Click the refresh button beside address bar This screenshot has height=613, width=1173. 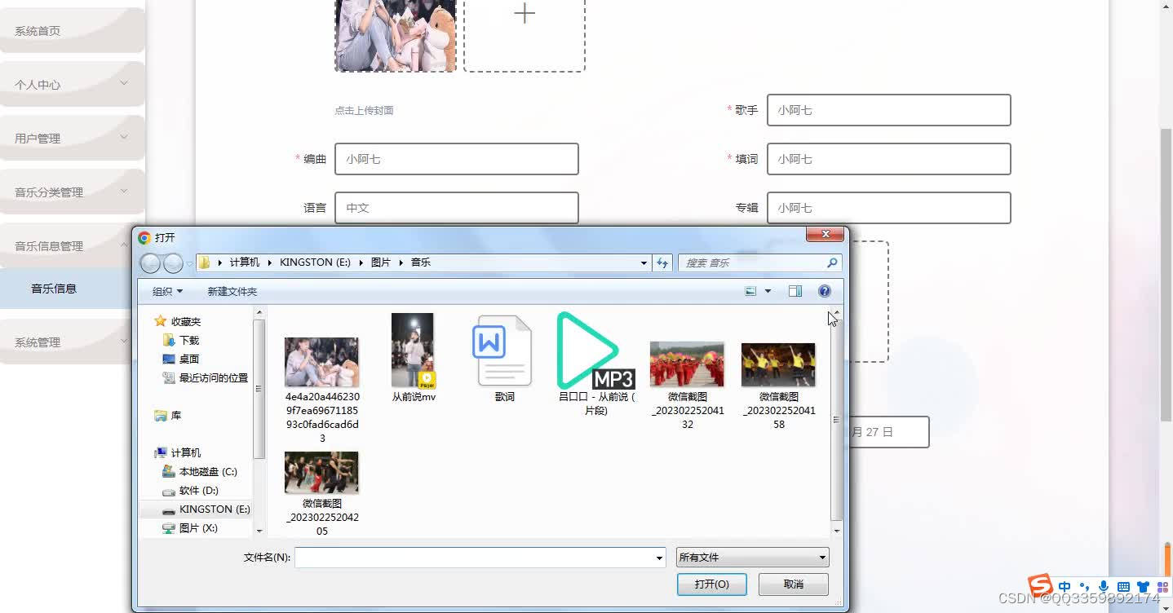click(x=662, y=262)
